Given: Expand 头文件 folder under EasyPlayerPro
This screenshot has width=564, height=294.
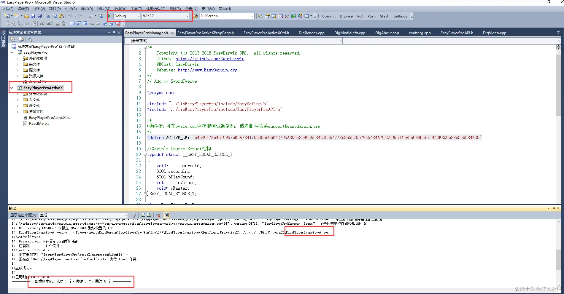Looking at the screenshot, I should [17, 64].
